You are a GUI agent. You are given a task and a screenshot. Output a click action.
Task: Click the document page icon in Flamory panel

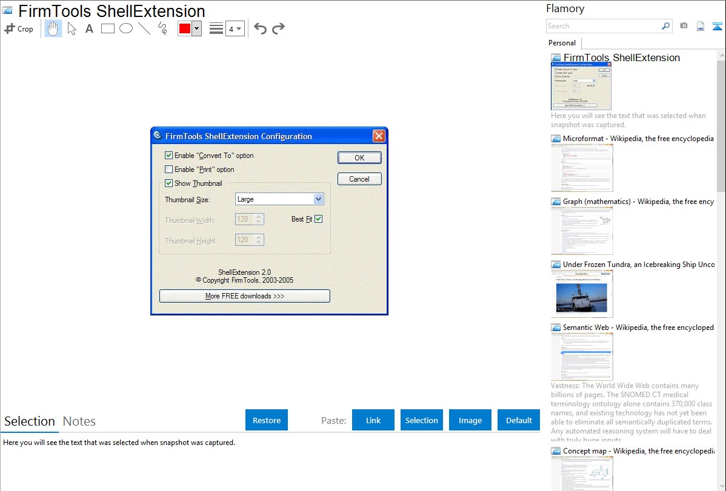(701, 26)
